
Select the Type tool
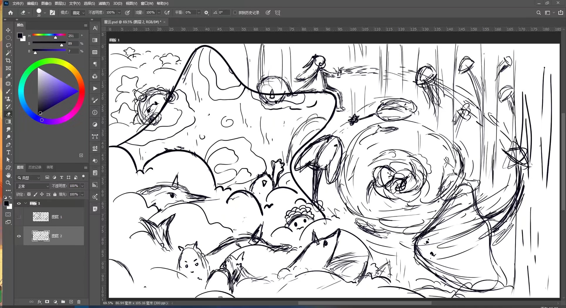click(8, 152)
